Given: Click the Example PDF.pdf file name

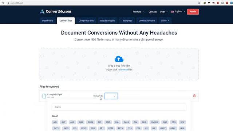Looking at the screenshot, I should [x=55, y=95].
